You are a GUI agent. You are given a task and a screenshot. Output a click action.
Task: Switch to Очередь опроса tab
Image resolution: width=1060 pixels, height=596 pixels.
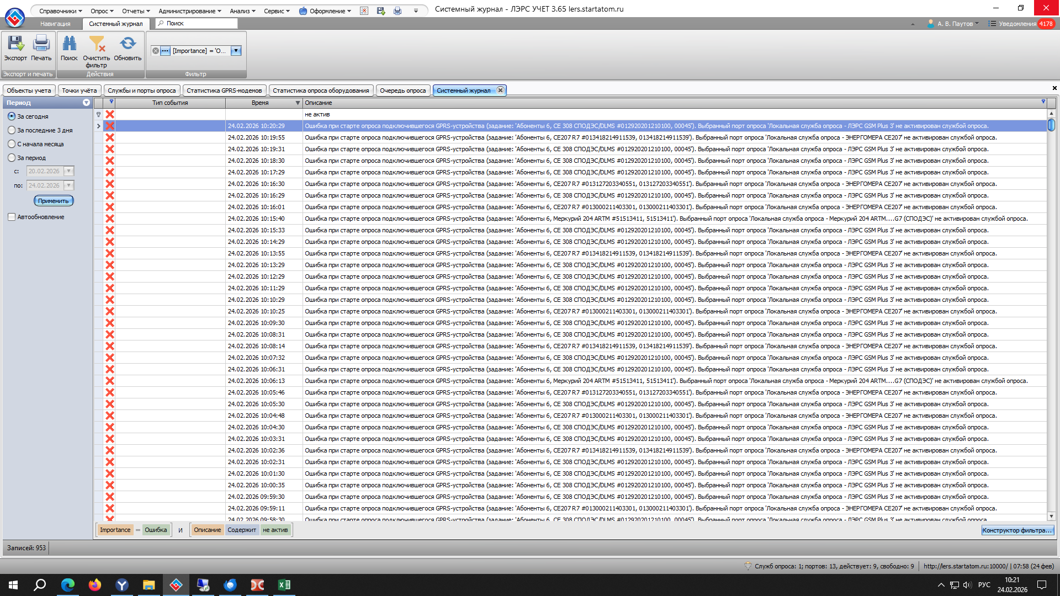pyautogui.click(x=402, y=91)
